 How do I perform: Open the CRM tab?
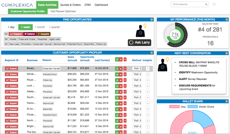point(87,5)
